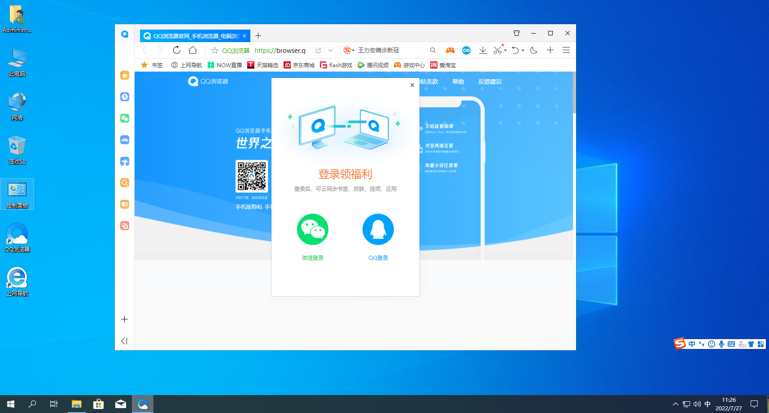Open the game controller toolbar icon
Viewport: 769px width, 413px height.
pos(450,50)
